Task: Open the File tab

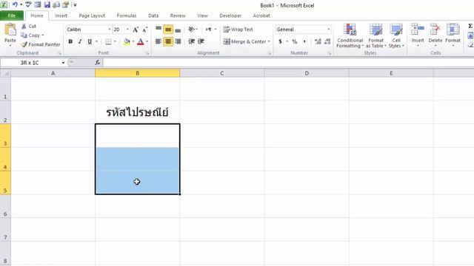Action: (12, 16)
